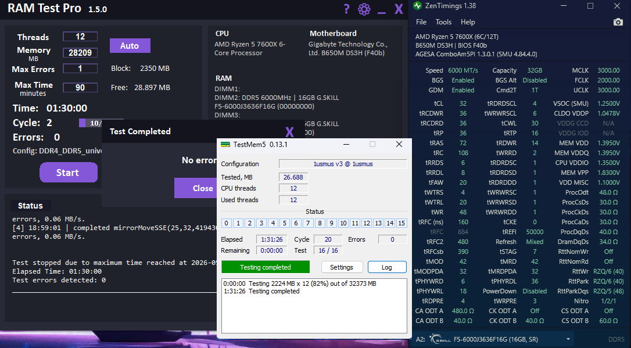The height and width of the screenshot is (348, 631).
Task: Click 'Test errors detected: 0' status line
Action: [59, 280]
